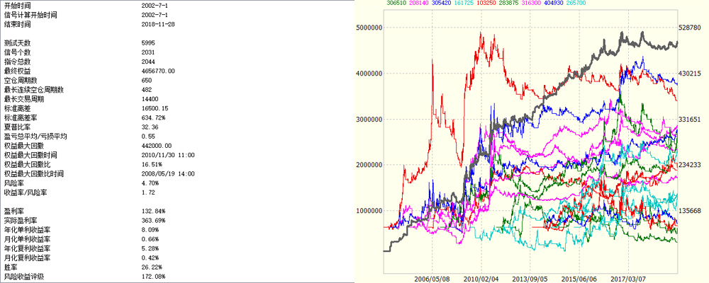The width and height of the screenshot is (709, 283).
Task: Select the 2017/03/07 date axis label
Action: (630, 279)
